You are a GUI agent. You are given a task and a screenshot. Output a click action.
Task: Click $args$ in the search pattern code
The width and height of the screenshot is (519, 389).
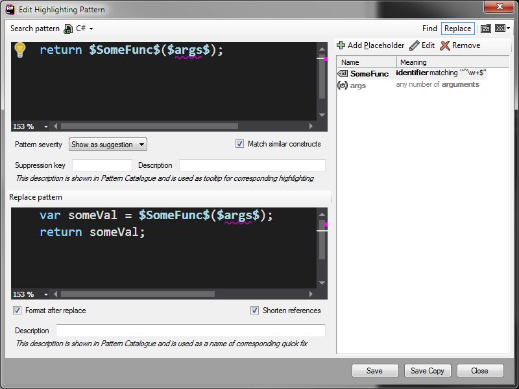pos(189,50)
